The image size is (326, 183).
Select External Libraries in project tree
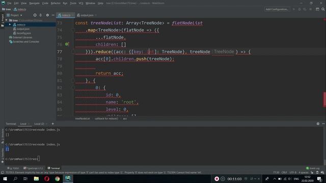coord(20,37)
